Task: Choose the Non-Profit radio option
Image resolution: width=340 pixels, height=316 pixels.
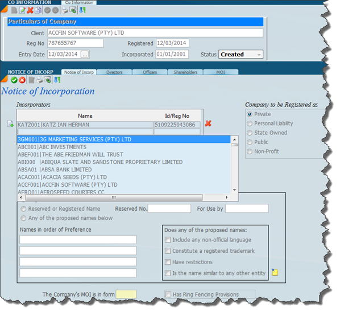Action: pyautogui.click(x=250, y=151)
